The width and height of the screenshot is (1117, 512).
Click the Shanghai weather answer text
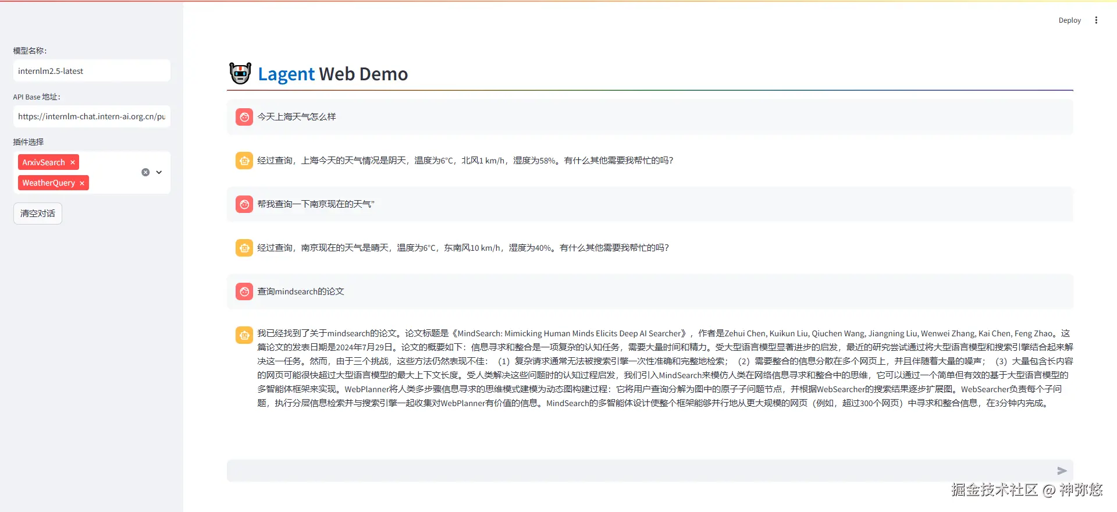pyautogui.click(x=465, y=161)
